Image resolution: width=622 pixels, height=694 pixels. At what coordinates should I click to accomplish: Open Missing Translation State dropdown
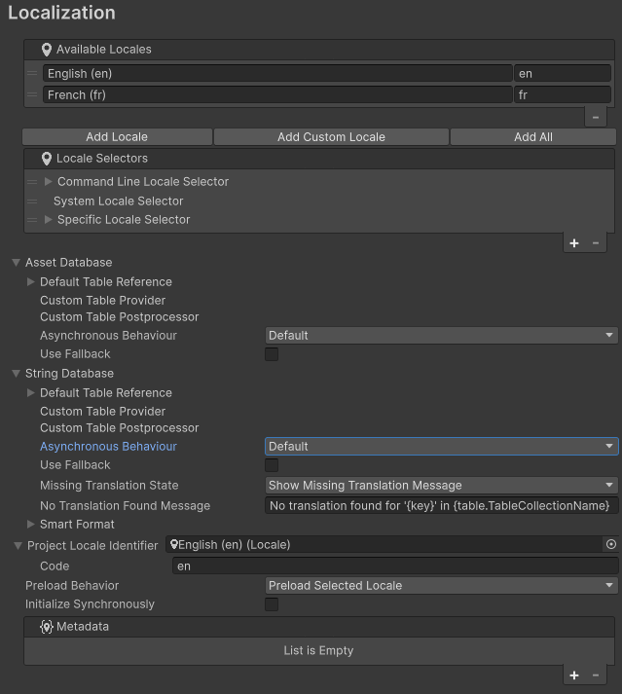pyautogui.click(x=442, y=485)
